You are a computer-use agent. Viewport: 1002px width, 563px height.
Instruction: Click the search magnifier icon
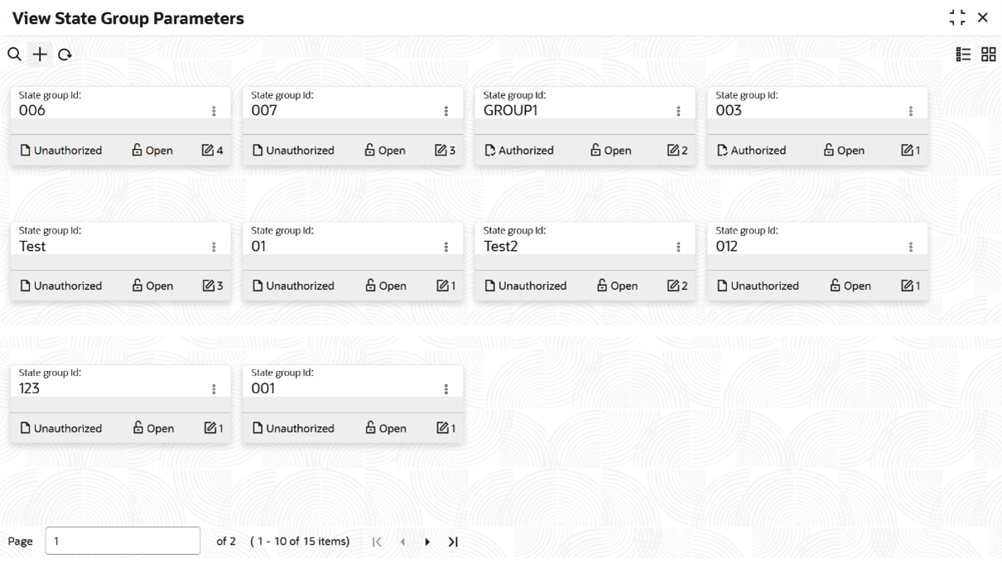point(14,55)
